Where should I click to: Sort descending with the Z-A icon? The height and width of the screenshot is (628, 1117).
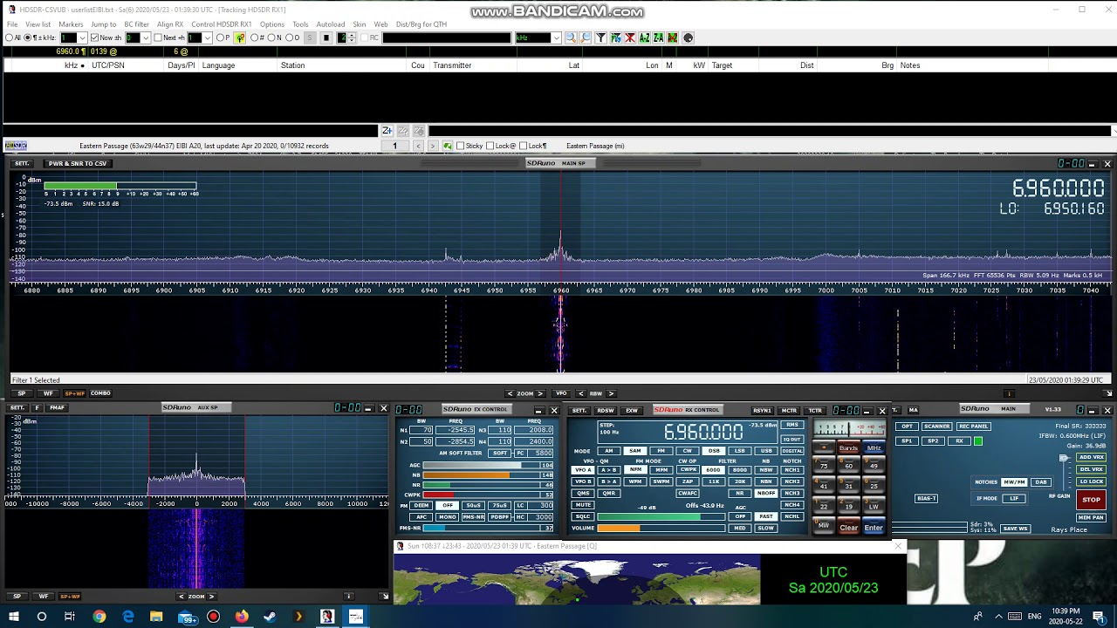point(658,38)
